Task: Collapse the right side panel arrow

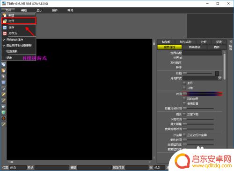Action: [230, 41]
